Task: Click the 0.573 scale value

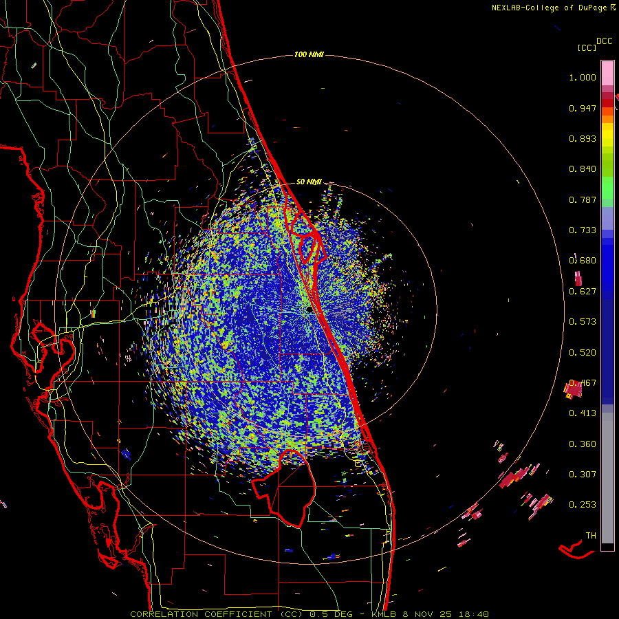Action: (x=583, y=322)
